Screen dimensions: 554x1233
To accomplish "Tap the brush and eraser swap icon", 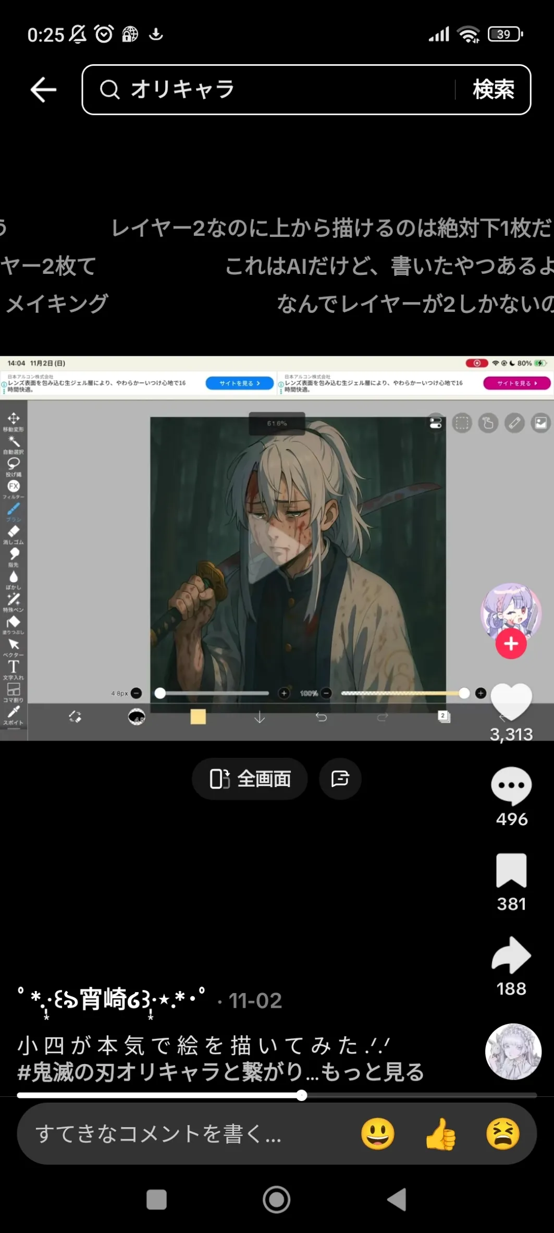I will click(75, 717).
